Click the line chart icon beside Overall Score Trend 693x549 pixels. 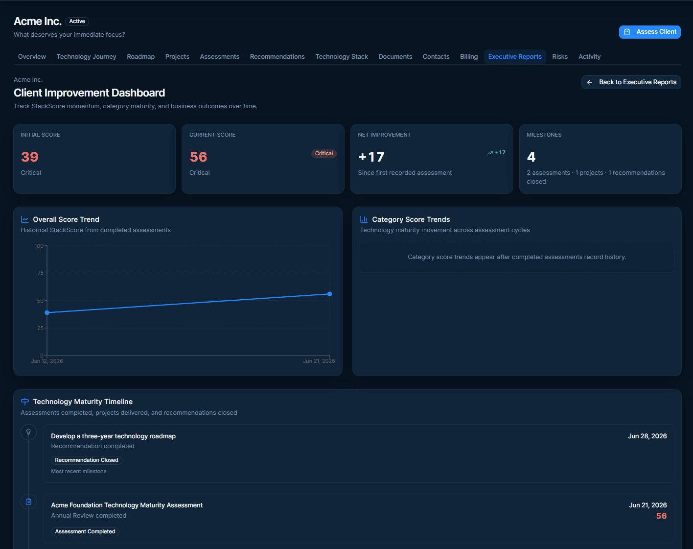coord(25,219)
